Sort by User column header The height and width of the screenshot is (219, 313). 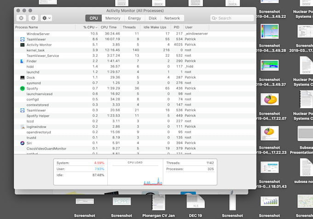click(x=196, y=27)
